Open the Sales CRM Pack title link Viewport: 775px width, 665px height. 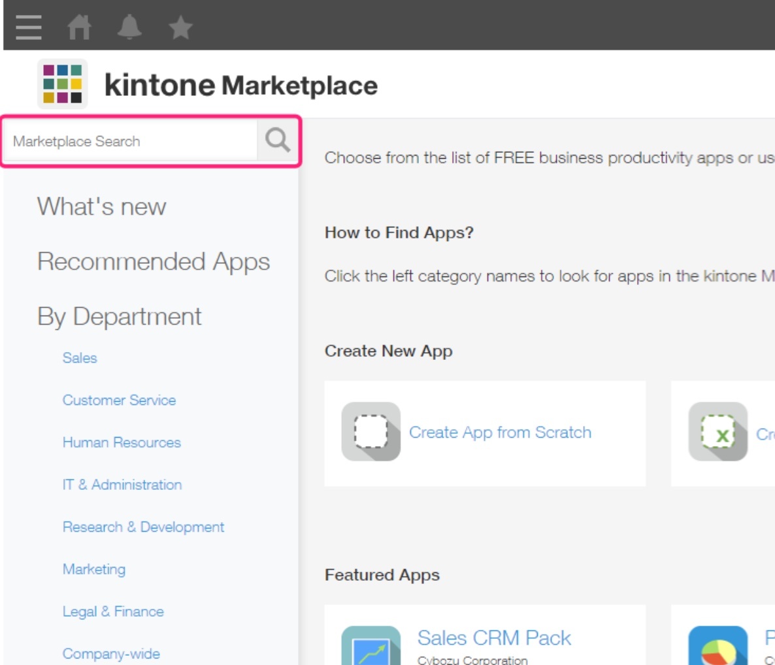[494, 638]
